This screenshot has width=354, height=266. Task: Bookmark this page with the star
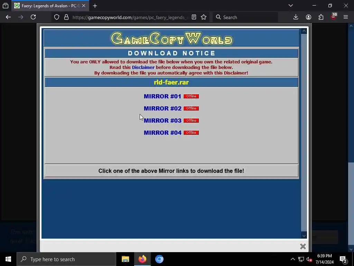pyautogui.click(x=203, y=17)
